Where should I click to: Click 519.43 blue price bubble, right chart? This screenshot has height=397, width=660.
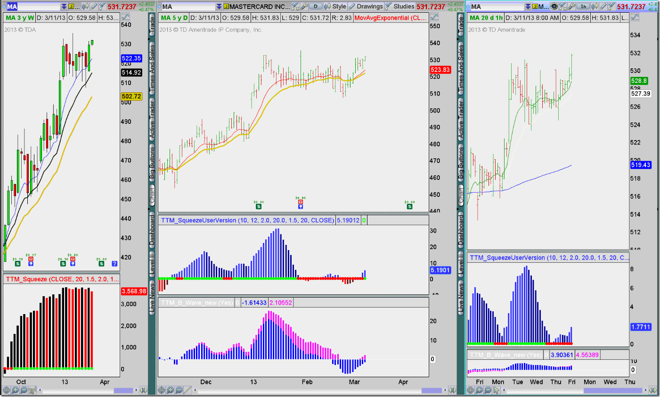click(x=641, y=165)
